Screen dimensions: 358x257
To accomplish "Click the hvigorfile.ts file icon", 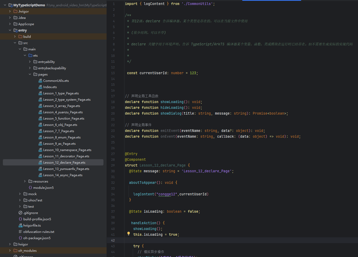I will tap(20, 226).
